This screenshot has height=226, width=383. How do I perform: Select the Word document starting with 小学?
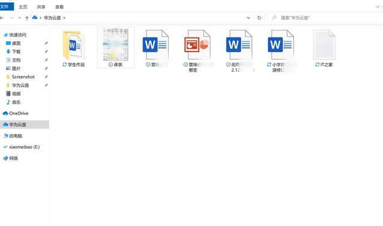[281, 45]
